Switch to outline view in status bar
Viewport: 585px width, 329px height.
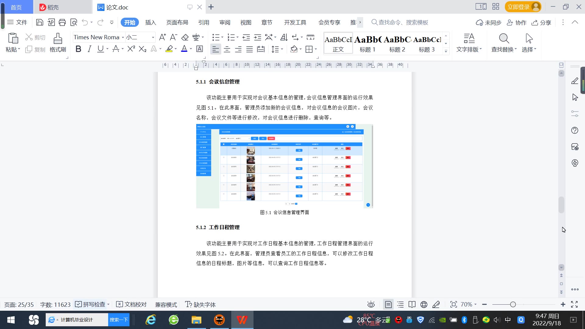[x=400, y=304]
